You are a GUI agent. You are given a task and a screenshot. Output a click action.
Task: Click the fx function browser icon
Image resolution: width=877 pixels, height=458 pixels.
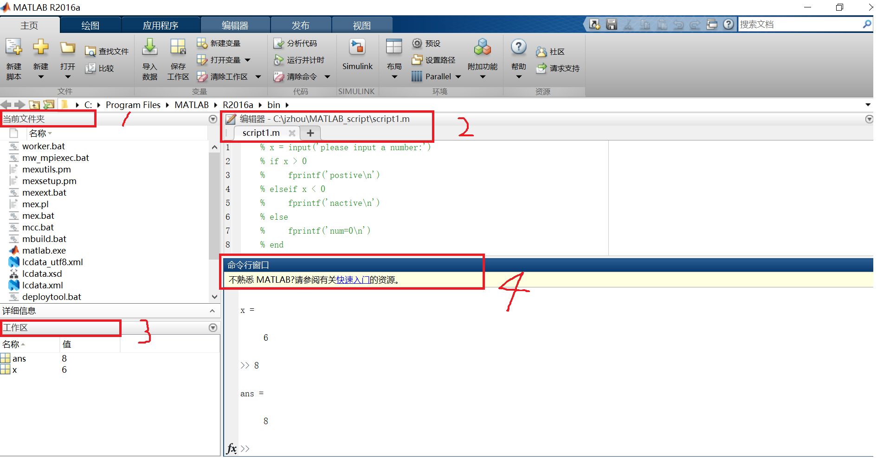(231, 448)
